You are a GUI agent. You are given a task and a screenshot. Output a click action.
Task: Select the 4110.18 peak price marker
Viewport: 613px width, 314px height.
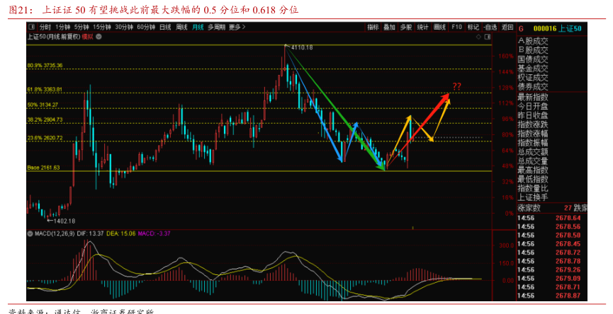301,47
